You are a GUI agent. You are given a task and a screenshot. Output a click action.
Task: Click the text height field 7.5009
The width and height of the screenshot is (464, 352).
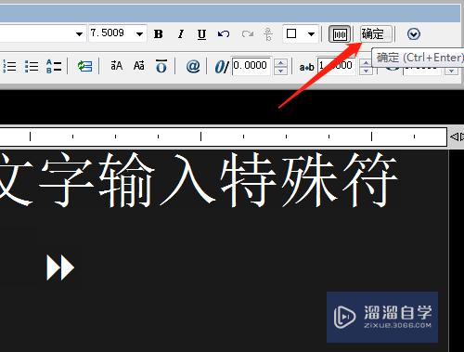coord(112,33)
